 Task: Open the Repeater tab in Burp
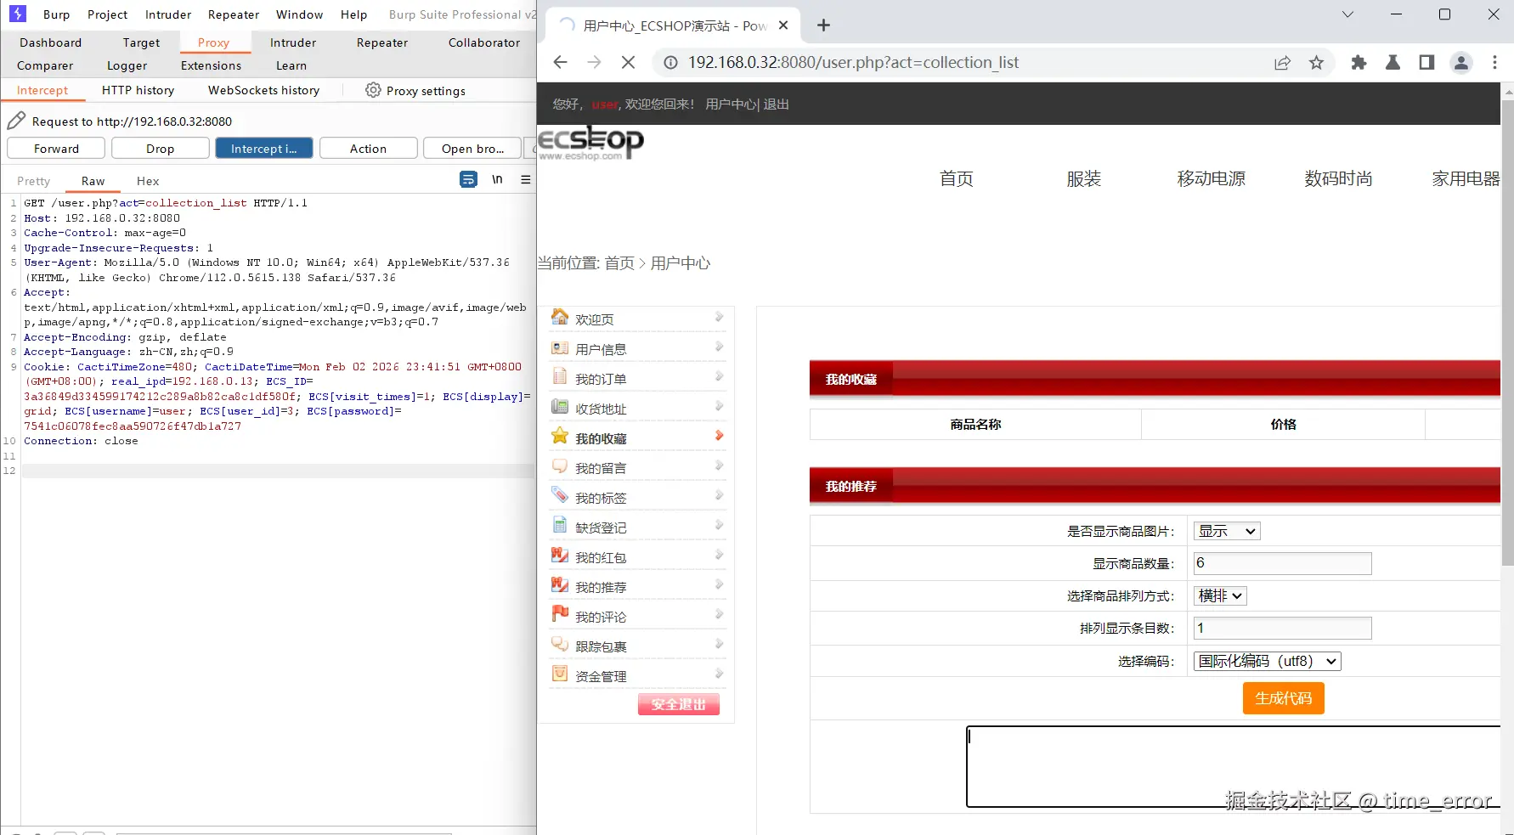pos(381,42)
